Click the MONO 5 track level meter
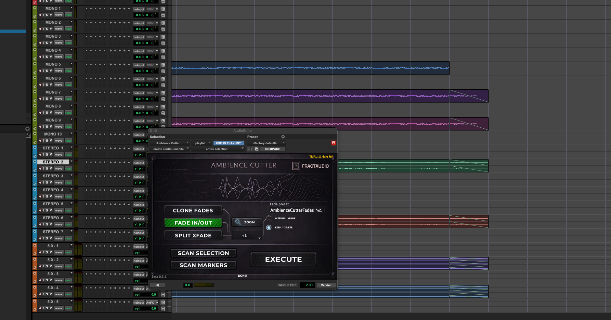 coord(75,68)
